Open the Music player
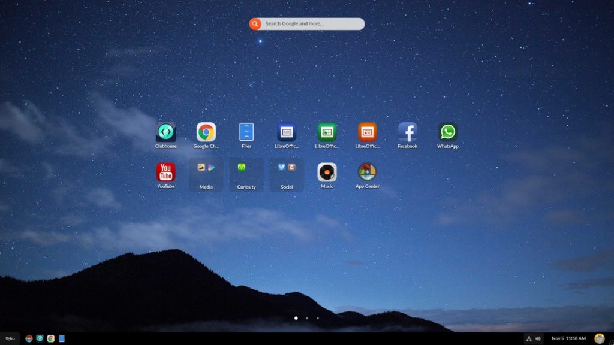 326,173
